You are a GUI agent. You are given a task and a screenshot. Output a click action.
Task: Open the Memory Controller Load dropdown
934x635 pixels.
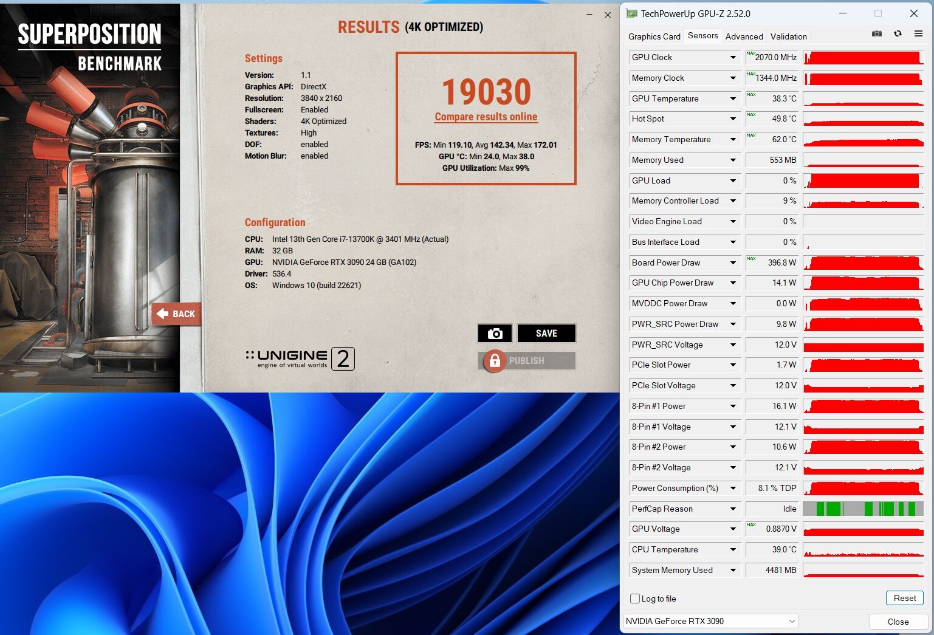click(733, 201)
